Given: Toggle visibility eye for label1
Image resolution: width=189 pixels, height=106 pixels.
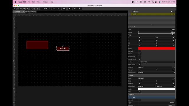Looking at the screenshot, I should click(171, 14).
